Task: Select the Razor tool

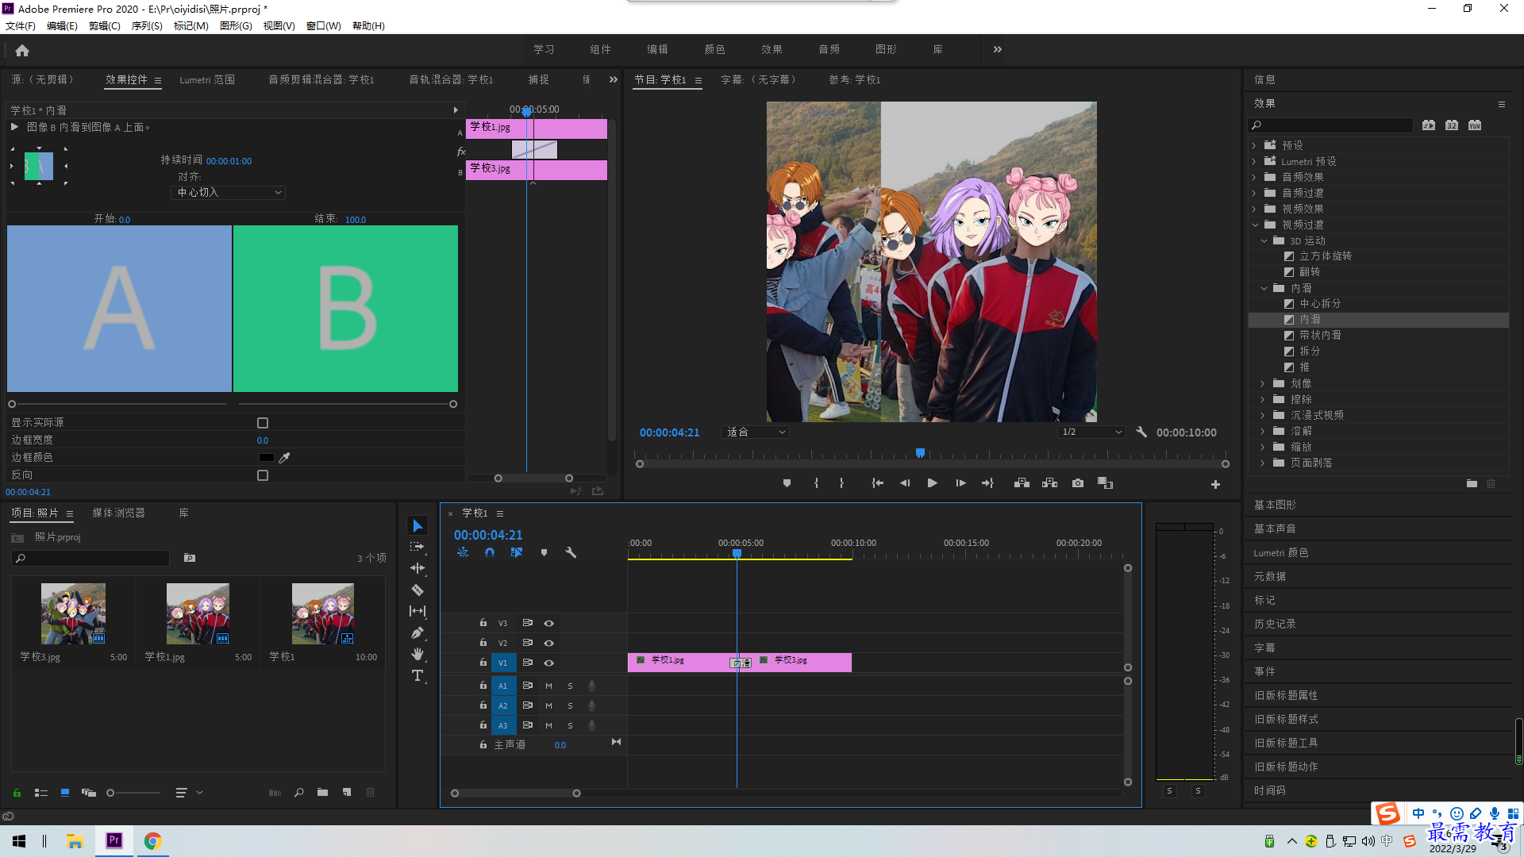Action: click(x=418, y=590)
